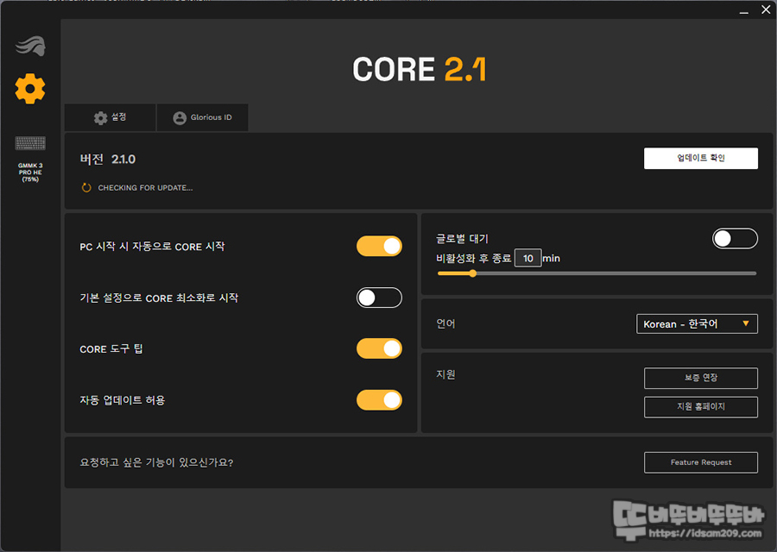
Task: Open the 지원 홈페이지 button
Action: point(700,407)
